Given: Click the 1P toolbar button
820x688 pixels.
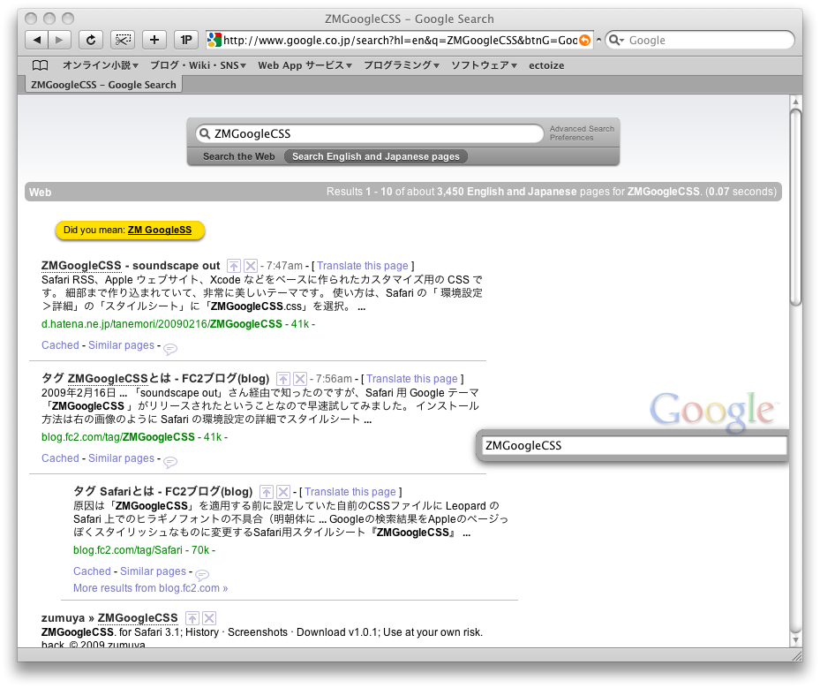Looking at the screenshot, I should (x=186, y=40).
